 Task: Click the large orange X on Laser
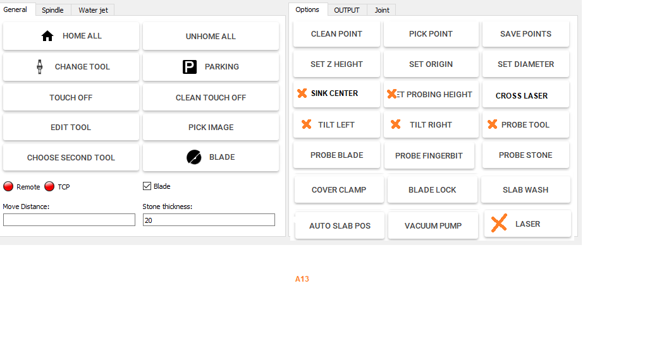tap(499, 223)
